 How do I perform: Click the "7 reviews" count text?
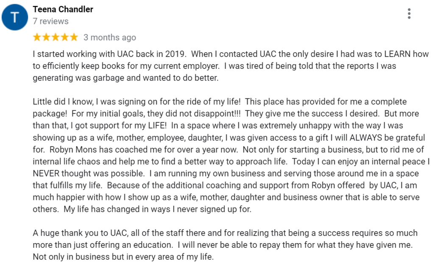50,21
